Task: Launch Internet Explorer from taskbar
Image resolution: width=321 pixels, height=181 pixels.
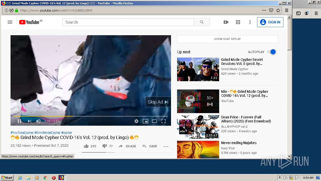Action: [x=20, y=178]
